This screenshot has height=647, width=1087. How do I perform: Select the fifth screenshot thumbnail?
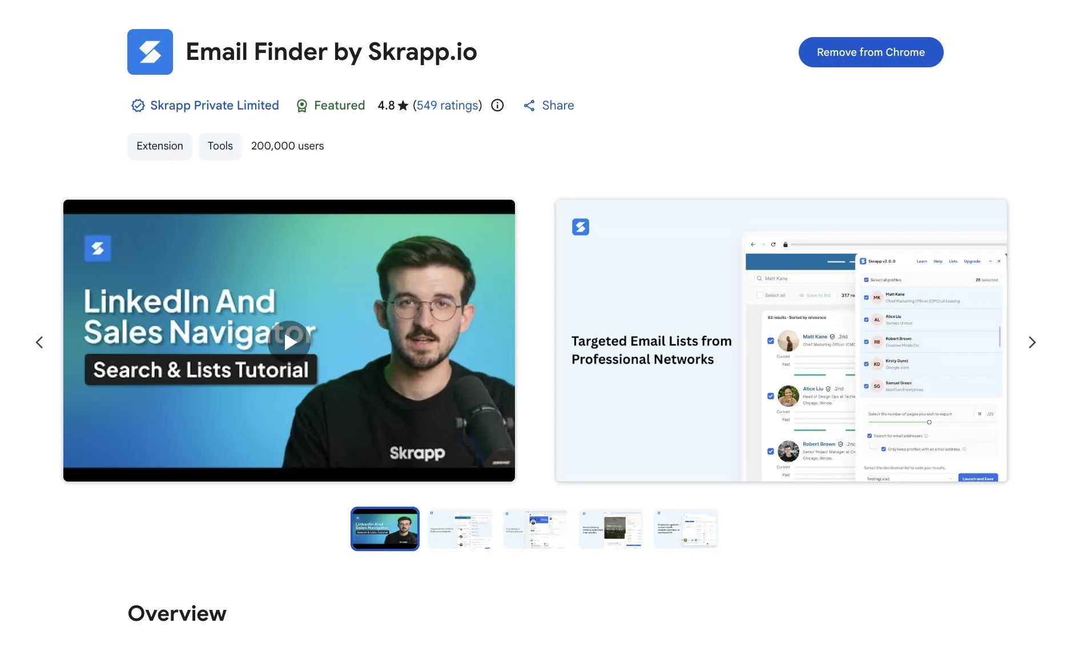(686, 529)
